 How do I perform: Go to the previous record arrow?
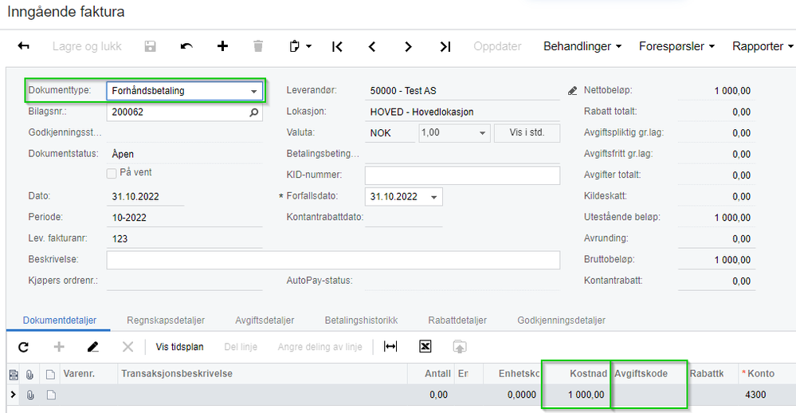(372, 47)
